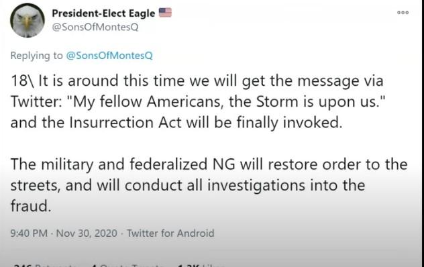This screenshot has width=424, height=267.
Task: Open the Twitter for Android source link
Action: click(170, 233)
